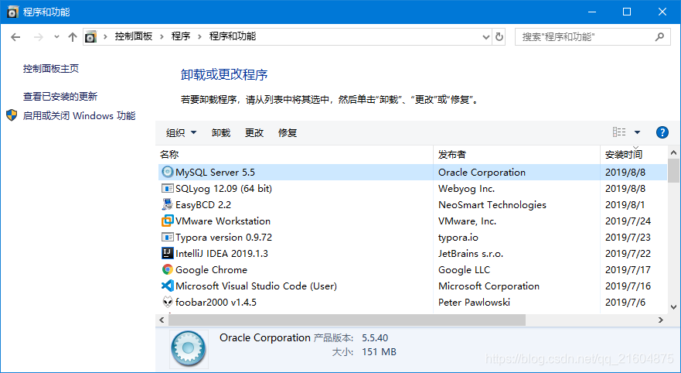This screenshot has width=681, height=373.
Task: Navigate to 控制面板 breadcrumb
Action: click(133, 36)
